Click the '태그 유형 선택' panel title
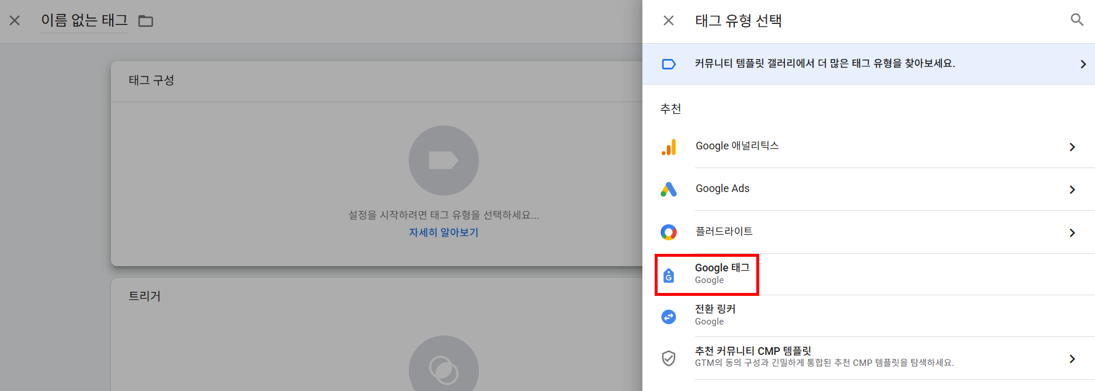The width and height of the screenshot is (1095, 391). pos(738,21)
